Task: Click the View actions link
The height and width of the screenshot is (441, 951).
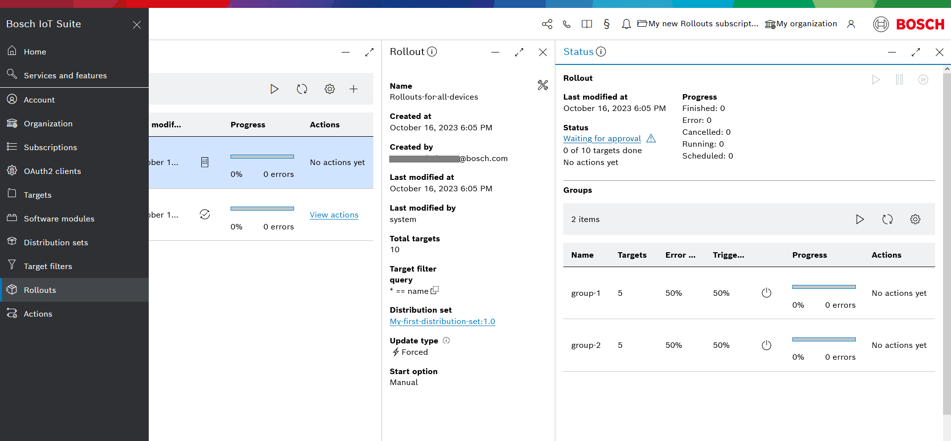Action: (x=334, y=215)
